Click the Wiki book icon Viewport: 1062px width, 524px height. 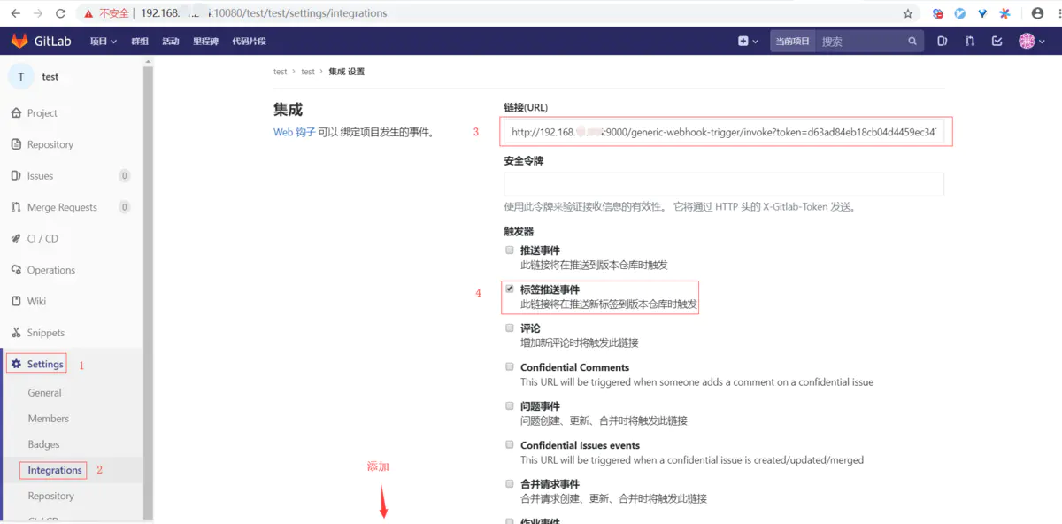(16, 301)
